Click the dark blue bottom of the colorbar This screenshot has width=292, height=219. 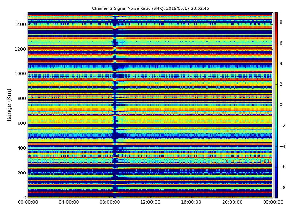276,195
